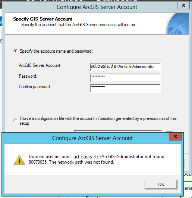Click the 'Confirm password:' label
Viewport: 192px width, 198px height.
click(35, 87)
